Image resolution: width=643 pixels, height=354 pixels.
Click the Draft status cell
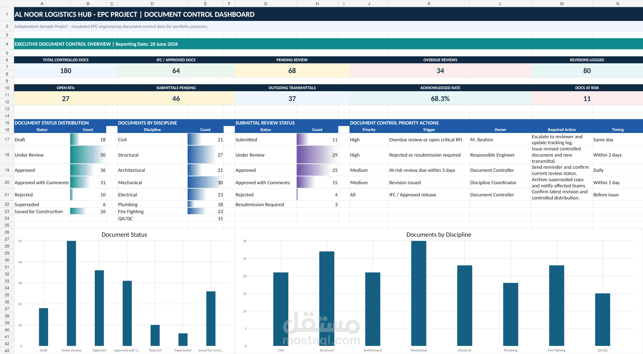(x=42, y=140)
